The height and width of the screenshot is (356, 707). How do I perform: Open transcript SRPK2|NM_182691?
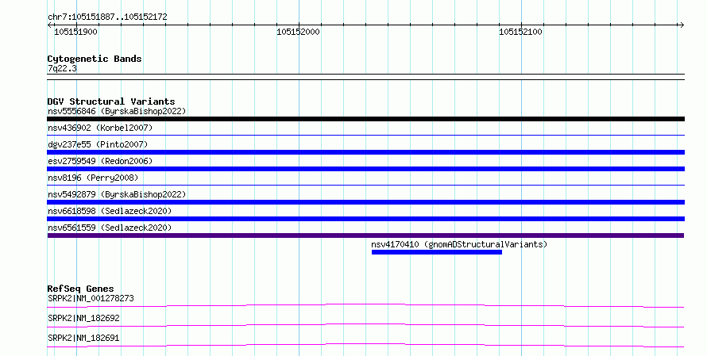click(x=83, y=338)
